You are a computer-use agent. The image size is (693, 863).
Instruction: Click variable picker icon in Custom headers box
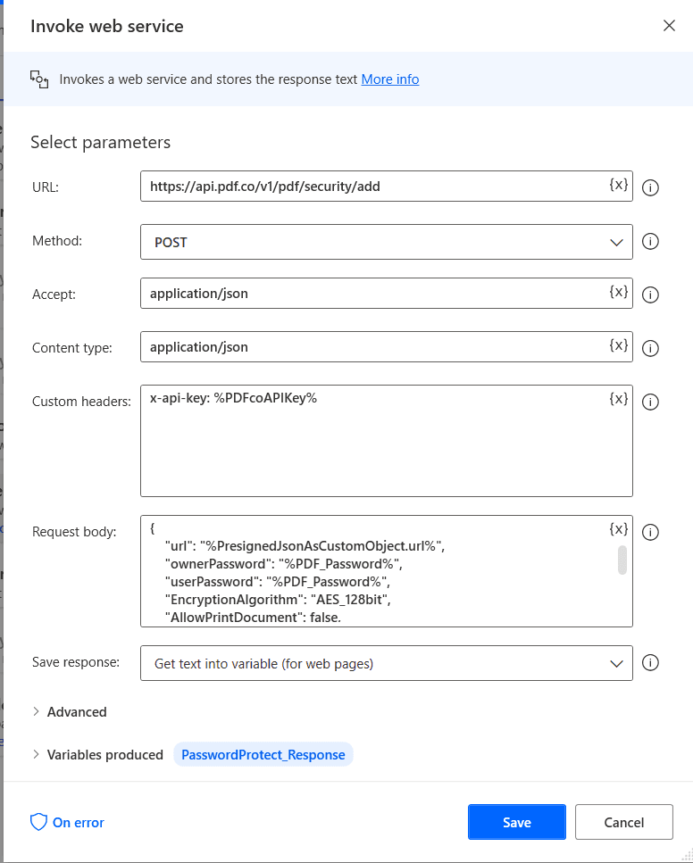(x=618, y=399)
